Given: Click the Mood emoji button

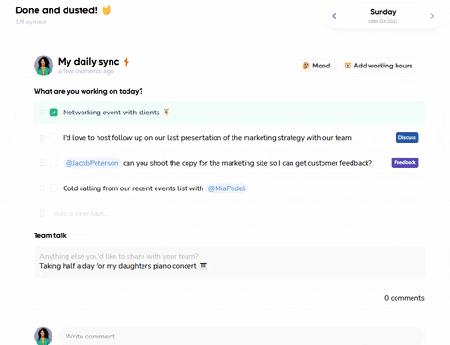Looking at the screenshot, I should tap(316, 66).
